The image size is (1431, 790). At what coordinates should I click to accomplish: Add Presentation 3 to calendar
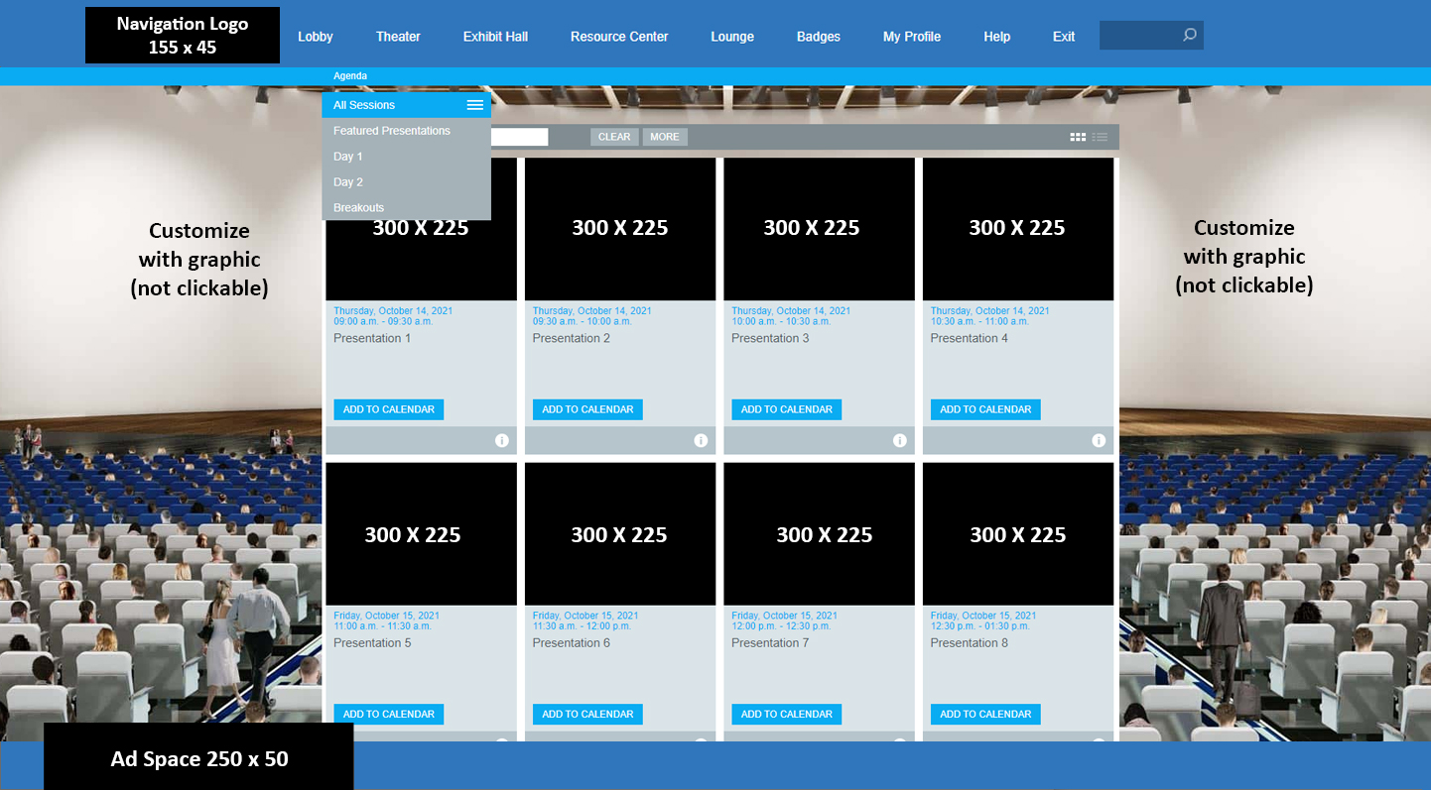787,409
